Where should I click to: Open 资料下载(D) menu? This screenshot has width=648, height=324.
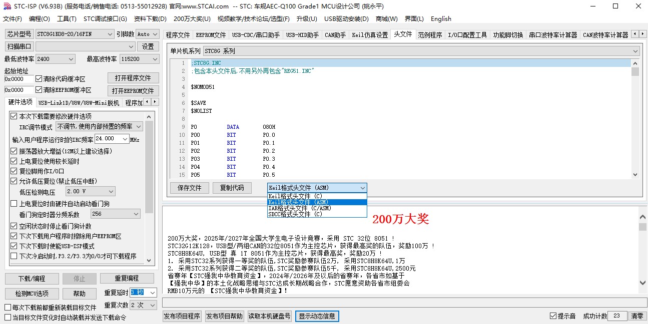[x=150, y=19]
